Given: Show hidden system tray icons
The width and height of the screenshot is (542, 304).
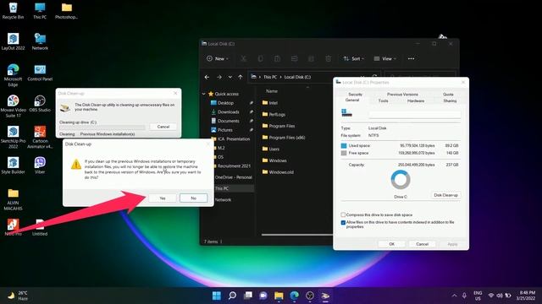Looking at the screenshot, I should click(454, 296).
